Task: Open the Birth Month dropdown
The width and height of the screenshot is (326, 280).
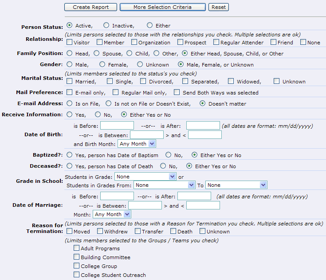Action: point(137,144)
